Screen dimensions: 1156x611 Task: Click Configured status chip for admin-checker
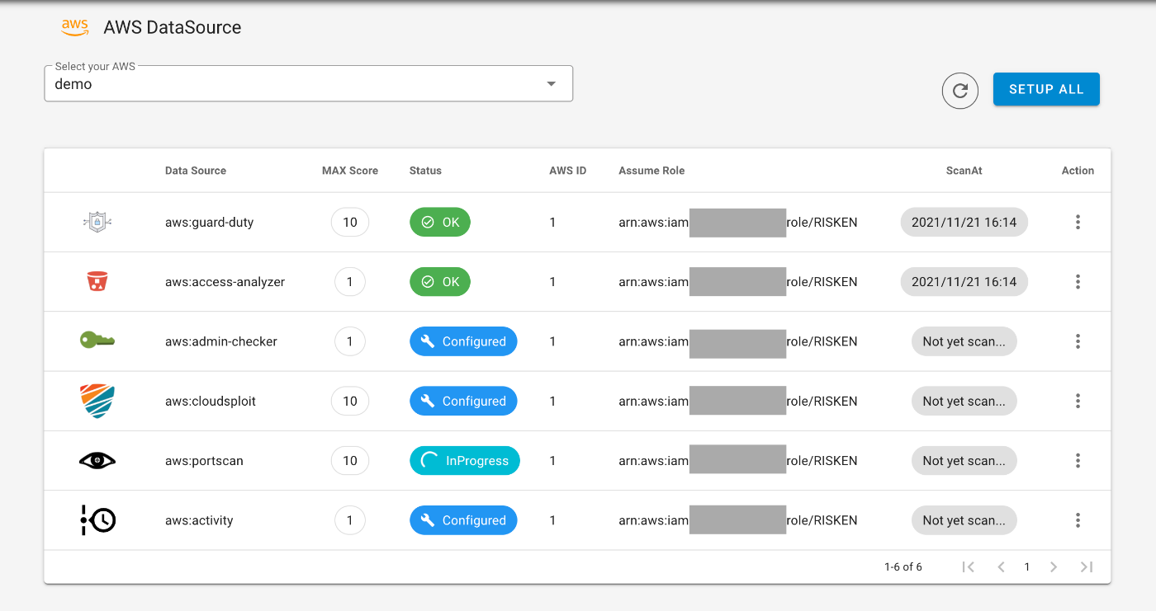[463, 341]
